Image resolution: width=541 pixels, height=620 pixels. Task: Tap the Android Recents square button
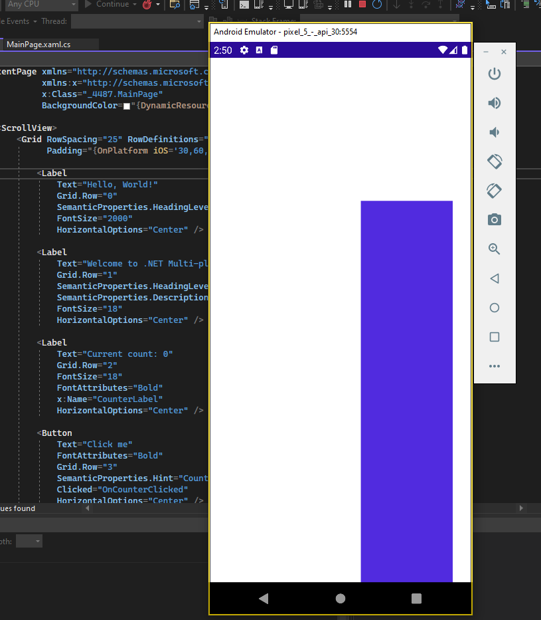point(416,599)
